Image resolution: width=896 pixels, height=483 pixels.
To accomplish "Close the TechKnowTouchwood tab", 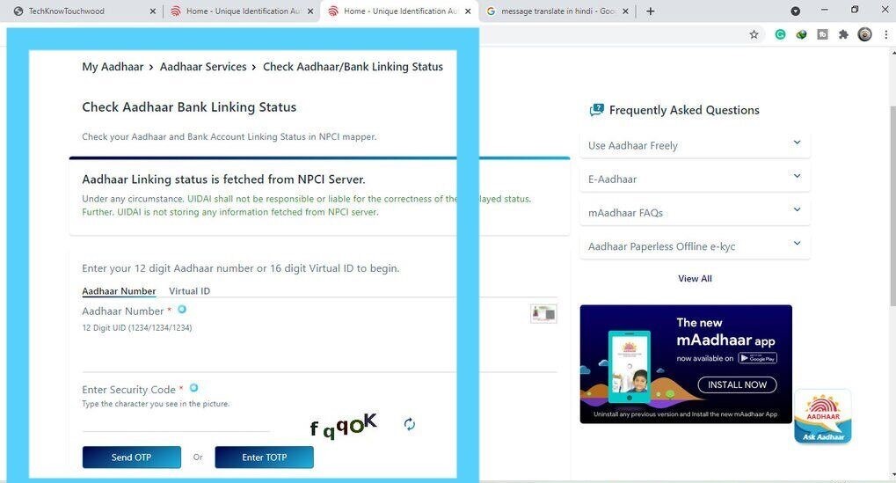I will (x=153, y=11).
